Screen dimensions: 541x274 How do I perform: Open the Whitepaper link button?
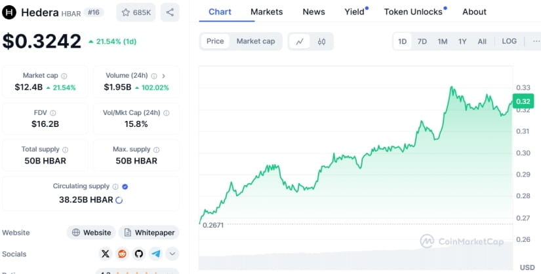click(x=149, y=233)
